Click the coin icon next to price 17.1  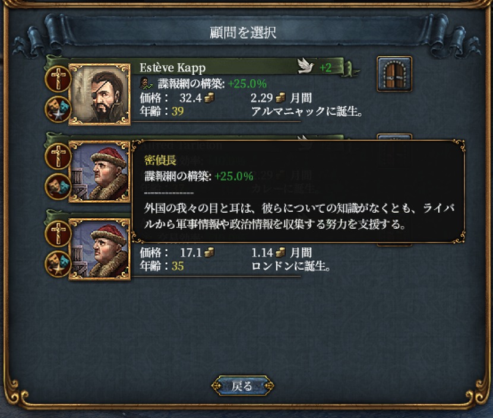210,253
